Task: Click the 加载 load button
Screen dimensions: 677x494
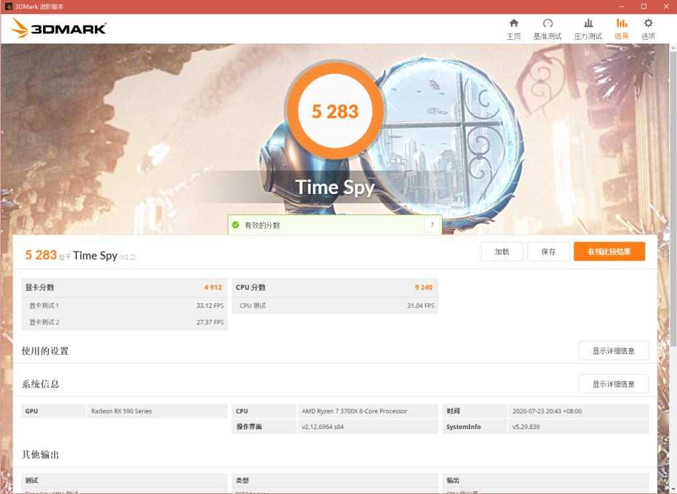Action: click(501, 252)
